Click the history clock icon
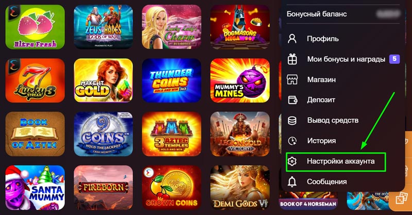 (x=292, y=141)
